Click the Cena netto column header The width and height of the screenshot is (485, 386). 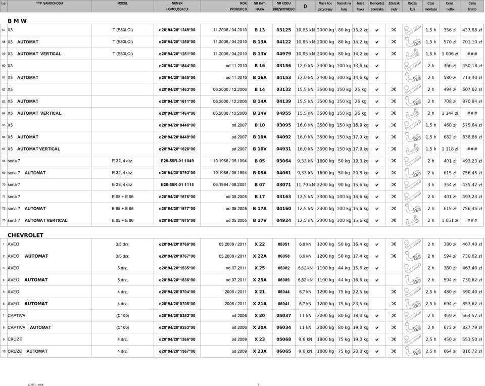click(450, 6)
